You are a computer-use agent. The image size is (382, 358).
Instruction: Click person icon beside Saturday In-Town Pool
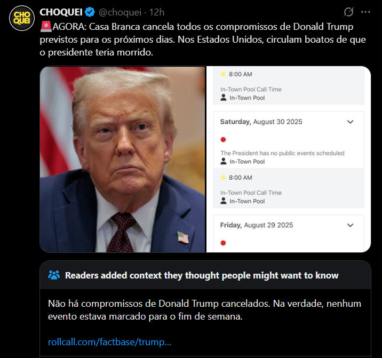[223, 161]
